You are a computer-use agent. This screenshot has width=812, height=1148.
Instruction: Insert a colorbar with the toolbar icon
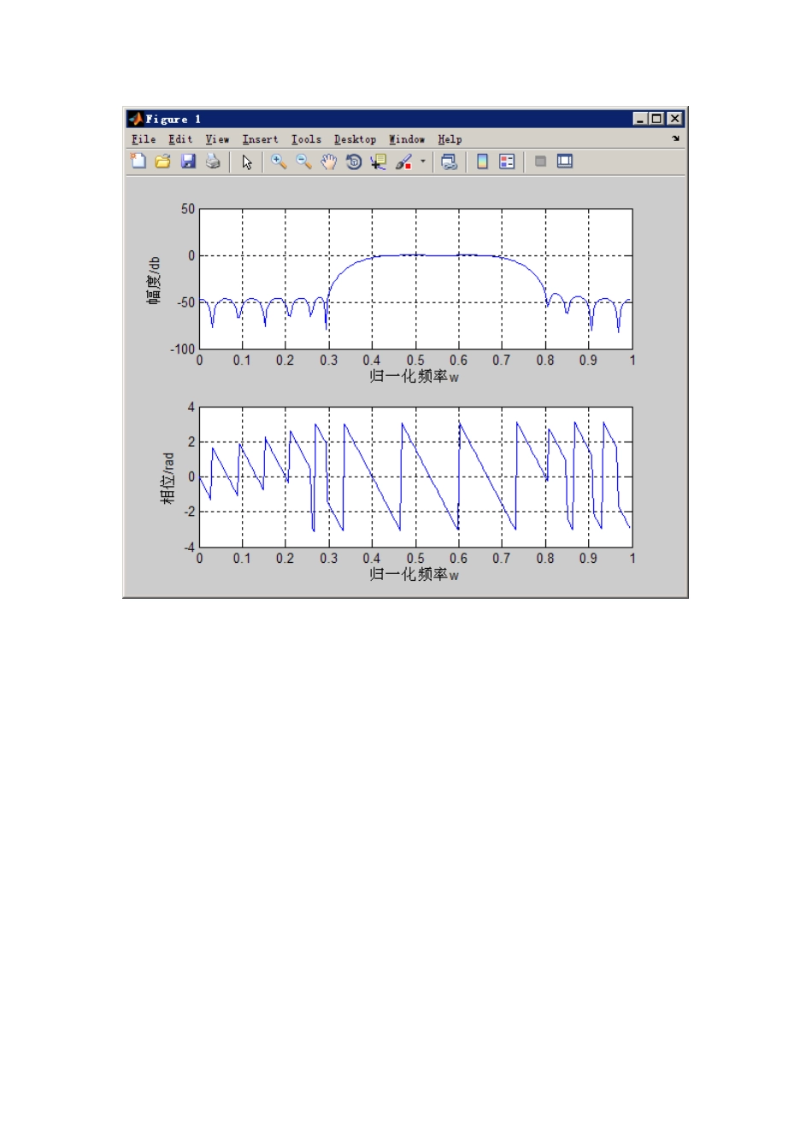pyautogui.click(x=482, y=161)
